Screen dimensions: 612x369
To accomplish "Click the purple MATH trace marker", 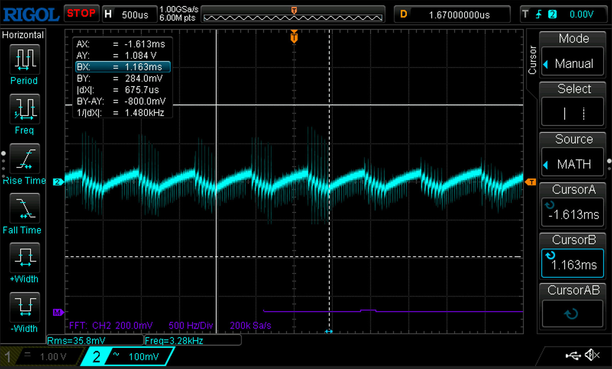I will pos(58,312).
